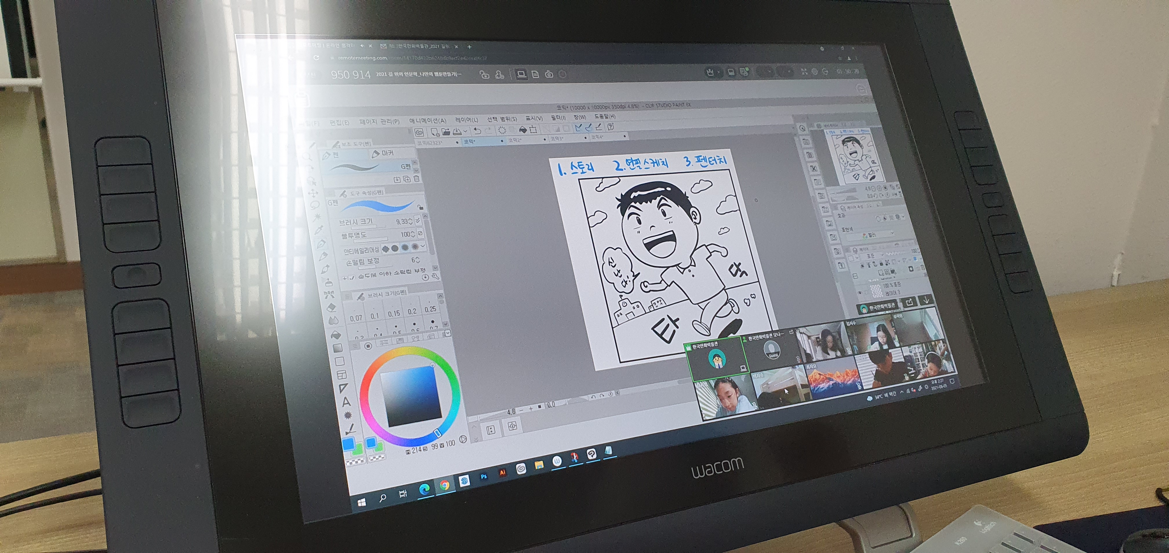The height and width of the screenshot is (553, 1169).
Task: Click the Clip Studio spiral icon in command bar
Action: pyautogui.click(x=419, y=132)
